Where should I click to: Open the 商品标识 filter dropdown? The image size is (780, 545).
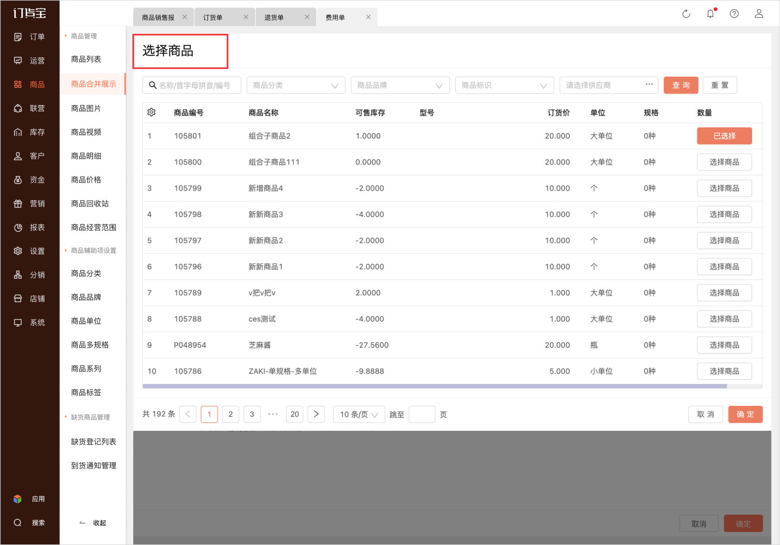[505, 85]
